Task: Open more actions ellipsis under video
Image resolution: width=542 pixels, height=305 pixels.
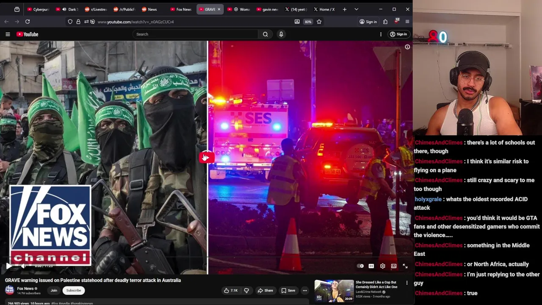Action: coord(305,291)
